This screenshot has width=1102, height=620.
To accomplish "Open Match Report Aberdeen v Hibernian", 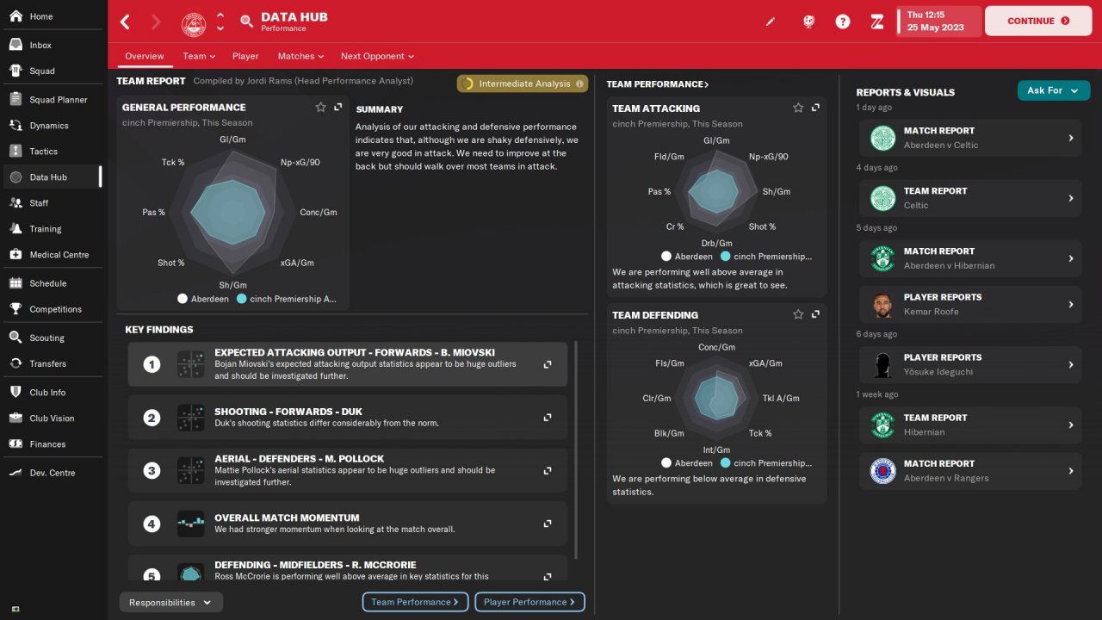I will pos(970,258).
